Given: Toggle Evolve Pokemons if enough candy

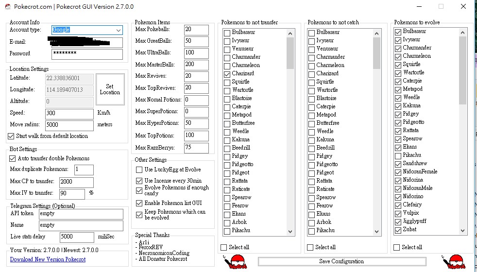Looking at the screenshot, I should pyautogui.click(x=139, y=190).
